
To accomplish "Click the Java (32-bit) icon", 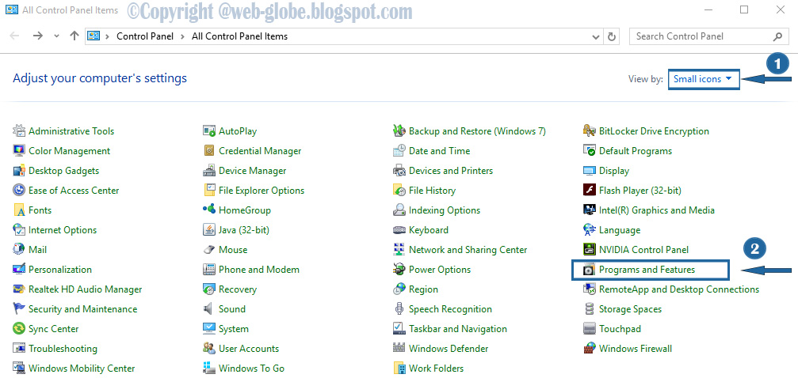I will tap(209, 230).
